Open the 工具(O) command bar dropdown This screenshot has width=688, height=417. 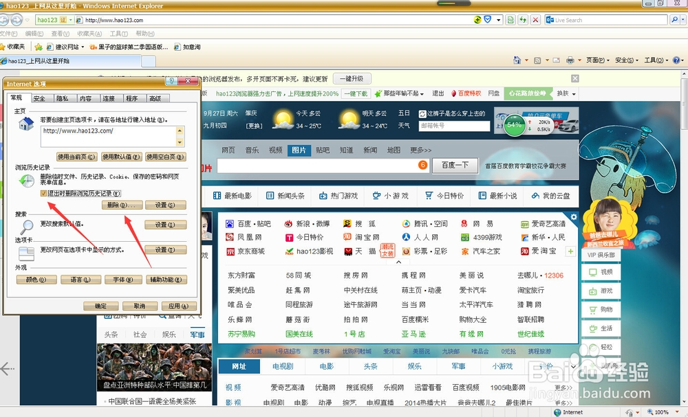(656, 60)
